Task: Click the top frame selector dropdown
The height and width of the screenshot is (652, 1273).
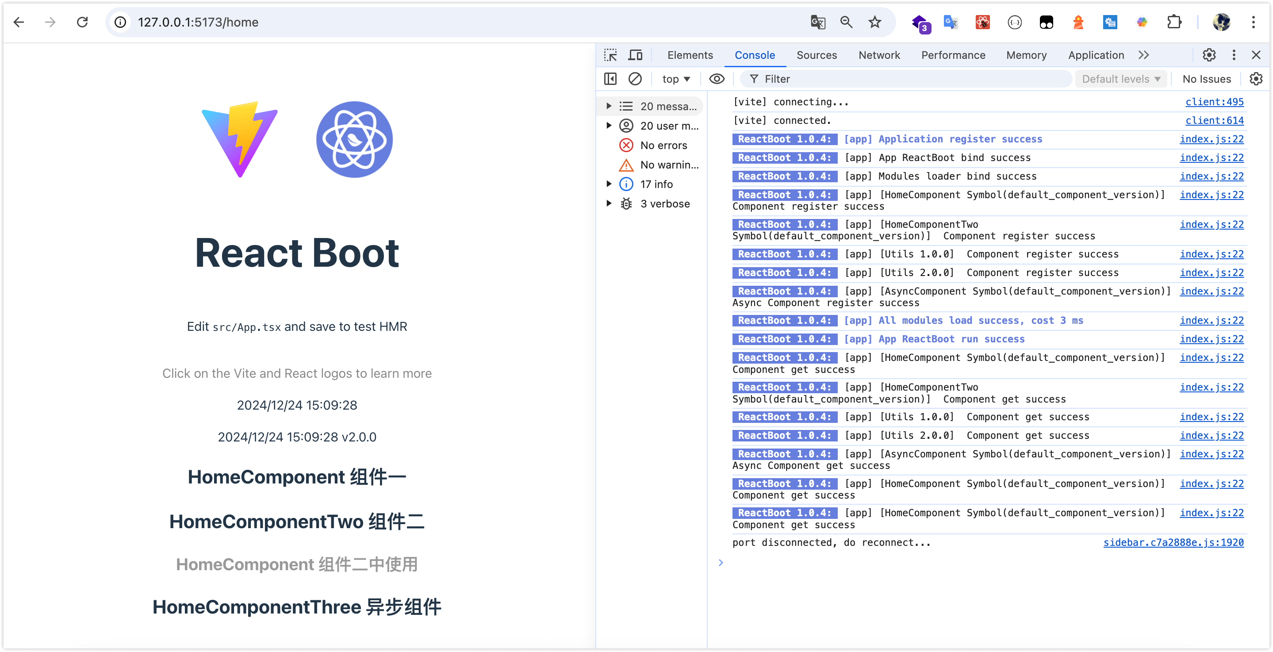Action: [x=675, y=78]
